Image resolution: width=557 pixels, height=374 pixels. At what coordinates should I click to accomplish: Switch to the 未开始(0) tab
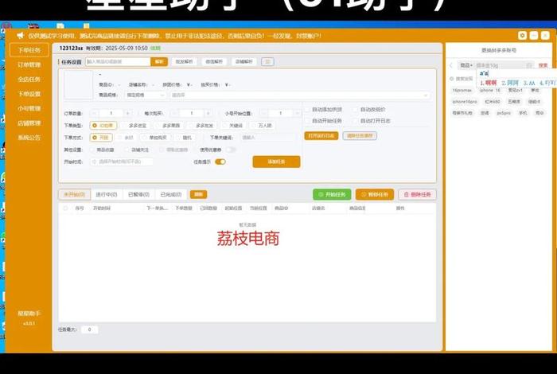[x=74, y=194]
